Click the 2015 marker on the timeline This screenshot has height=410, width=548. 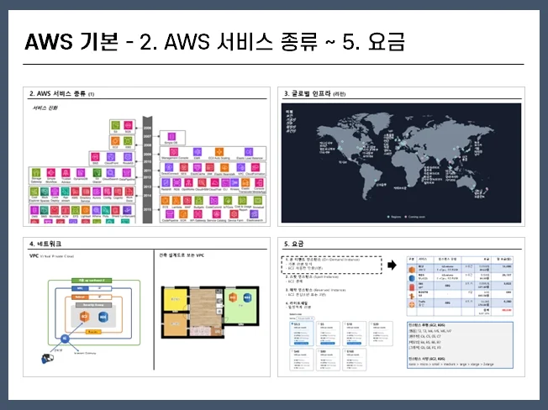point(147,209)
